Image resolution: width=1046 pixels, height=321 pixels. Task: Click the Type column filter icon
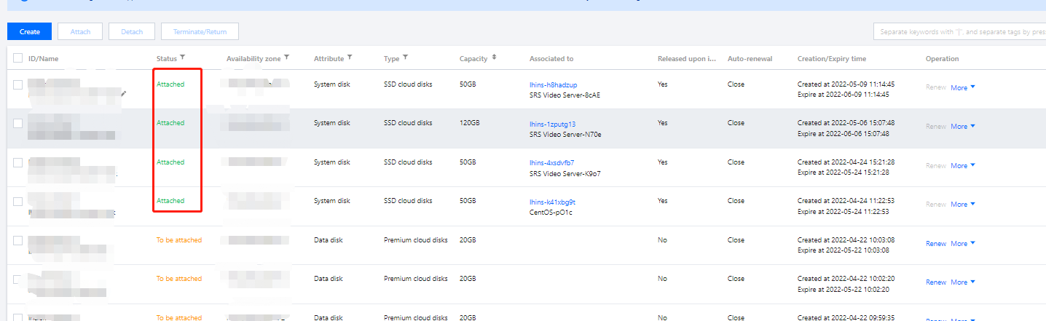click(x=406, y=58)
